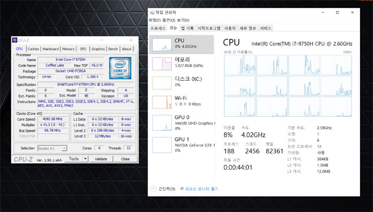Viewport: 373px width, 212px height.
Task: Click the CPU-Z title bar app icon
Action: (x=15, y=40)
